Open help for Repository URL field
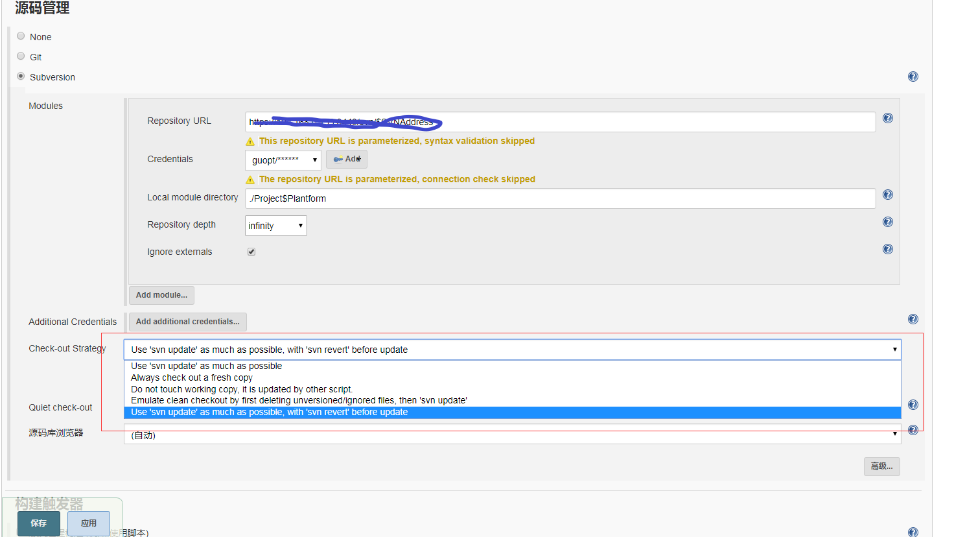The image size is (954, 537). pos(888,118)
